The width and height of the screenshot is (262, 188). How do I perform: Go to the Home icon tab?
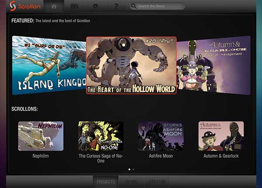click(x=54, y=6)
